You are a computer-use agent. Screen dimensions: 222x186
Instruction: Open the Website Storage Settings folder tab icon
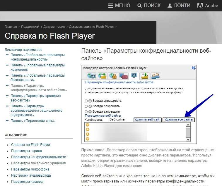145,76
